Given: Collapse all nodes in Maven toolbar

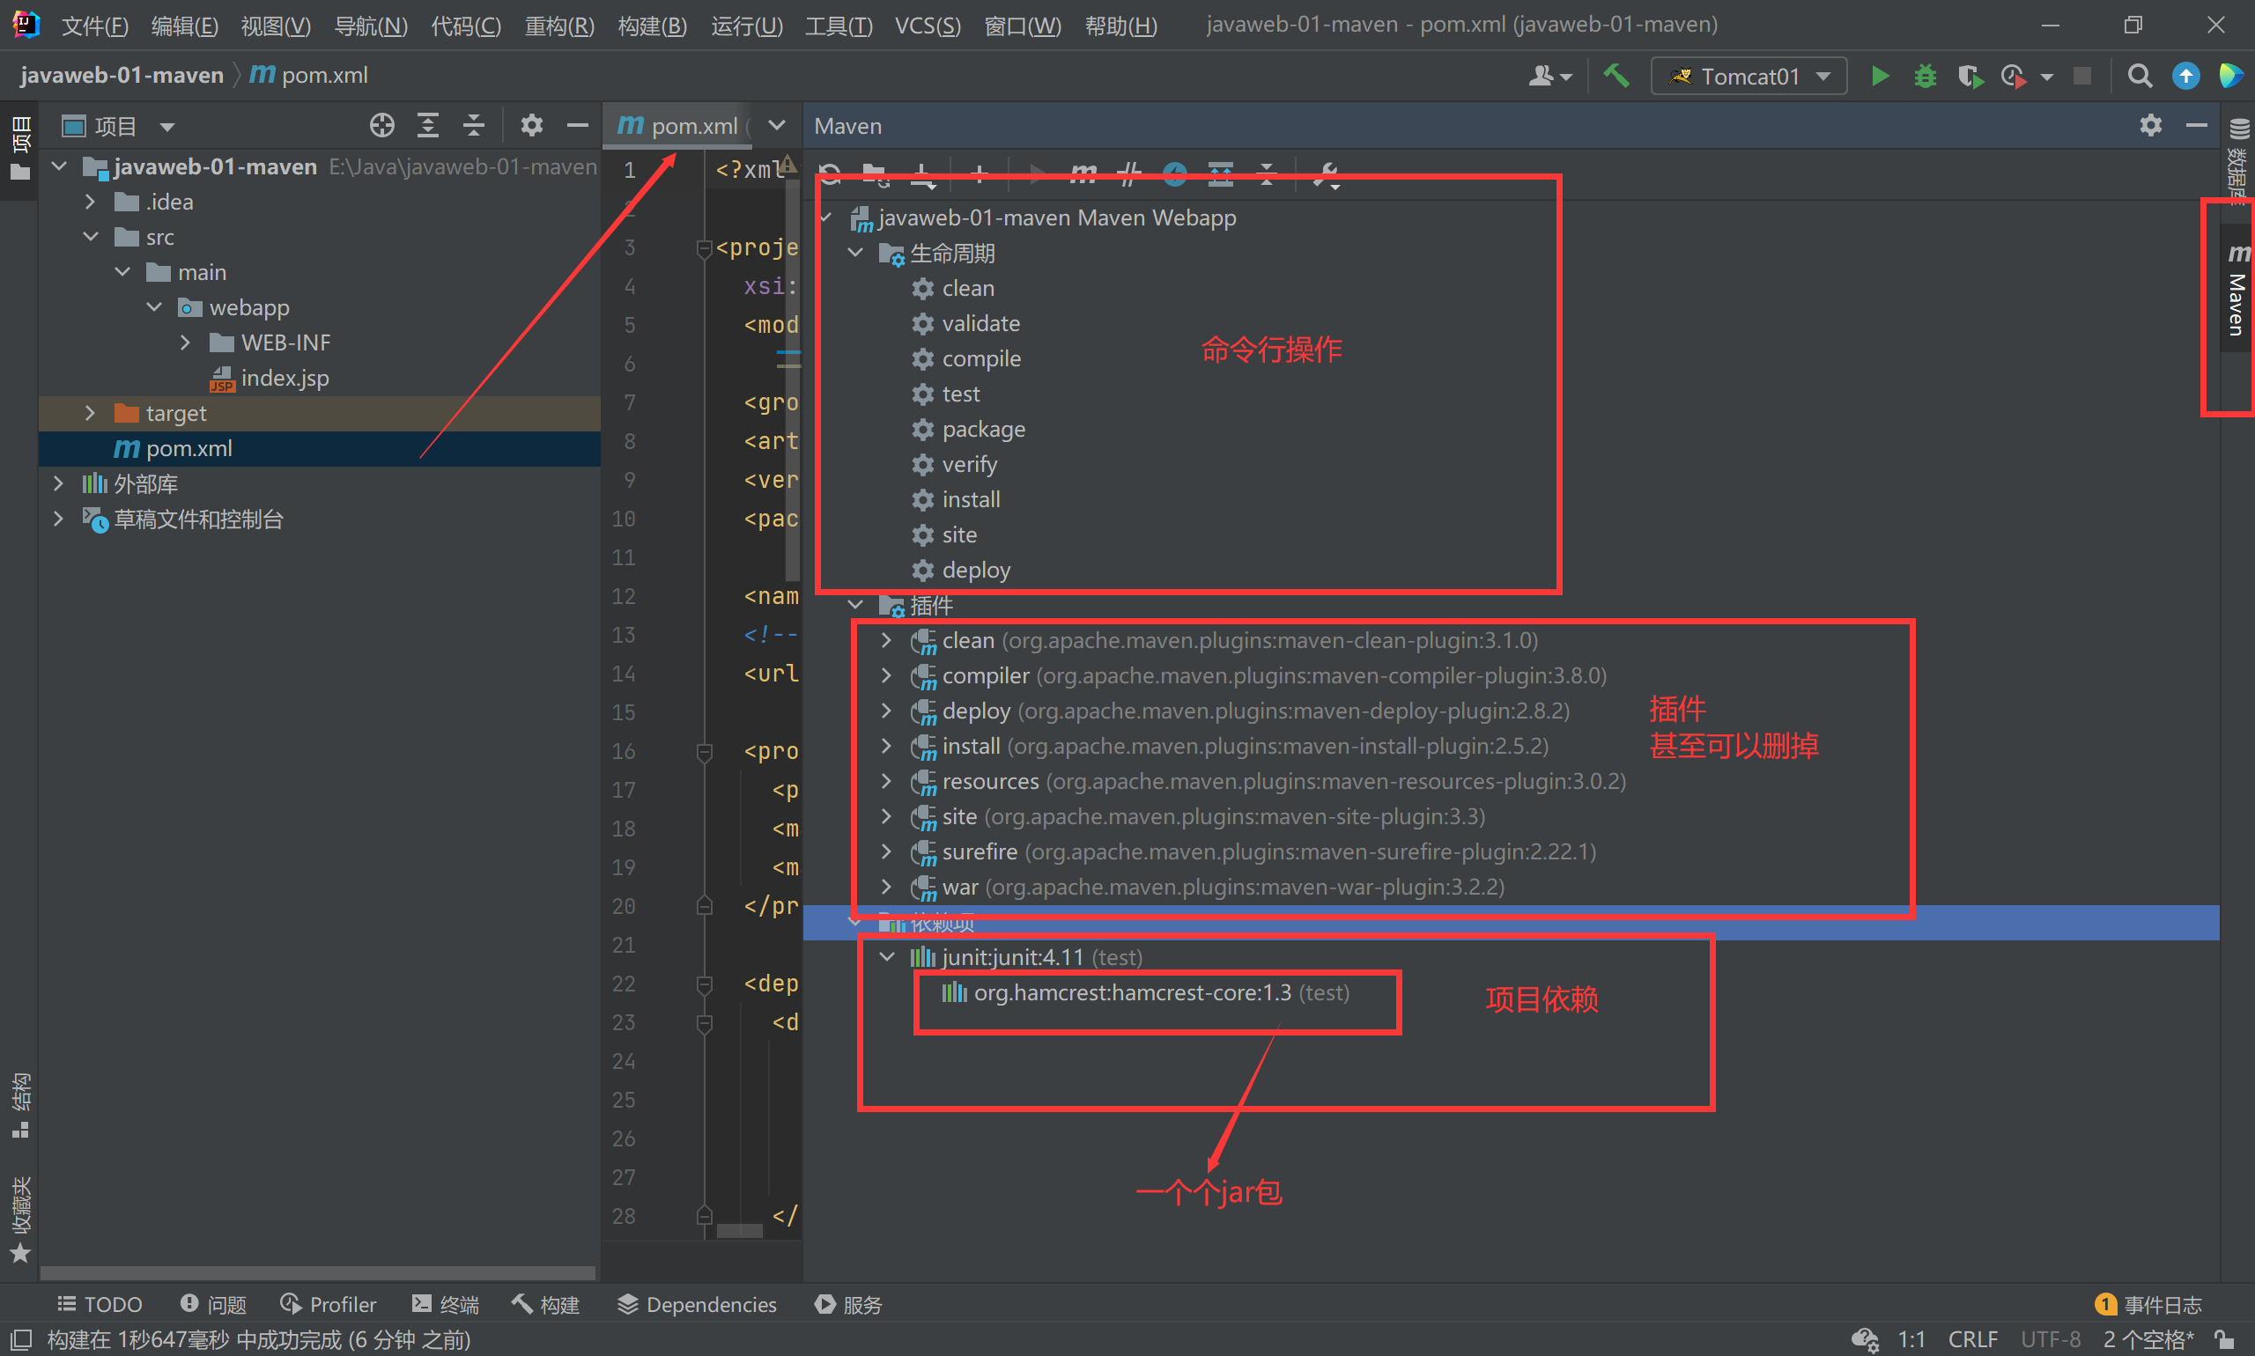Looking at the screenshot, I should pyautogui.click(x=1267, y=173).
